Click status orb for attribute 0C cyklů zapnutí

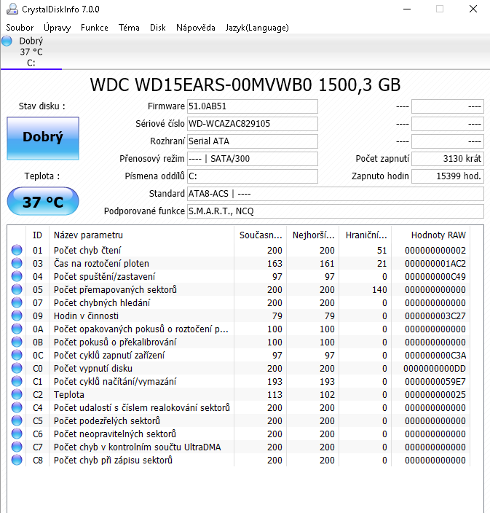[17, 355]
